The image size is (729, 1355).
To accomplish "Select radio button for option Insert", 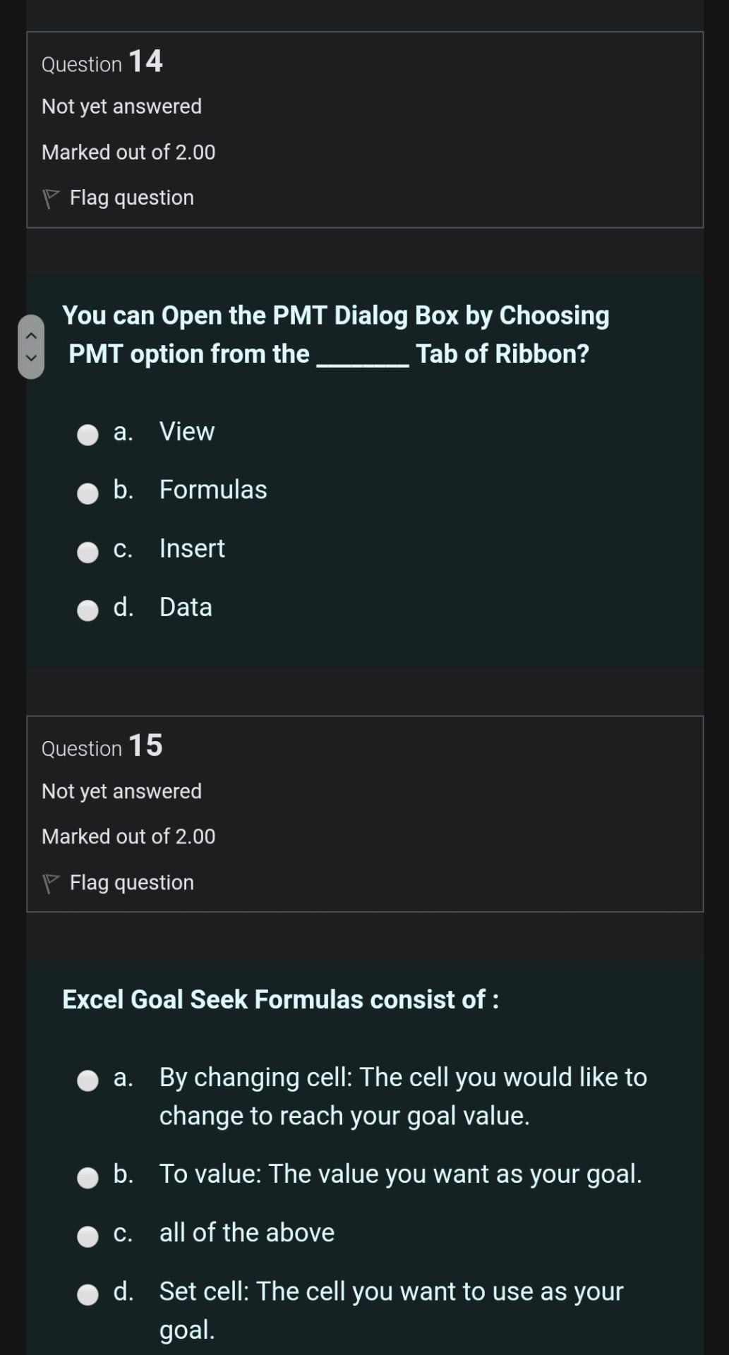I will pos(88,553).
